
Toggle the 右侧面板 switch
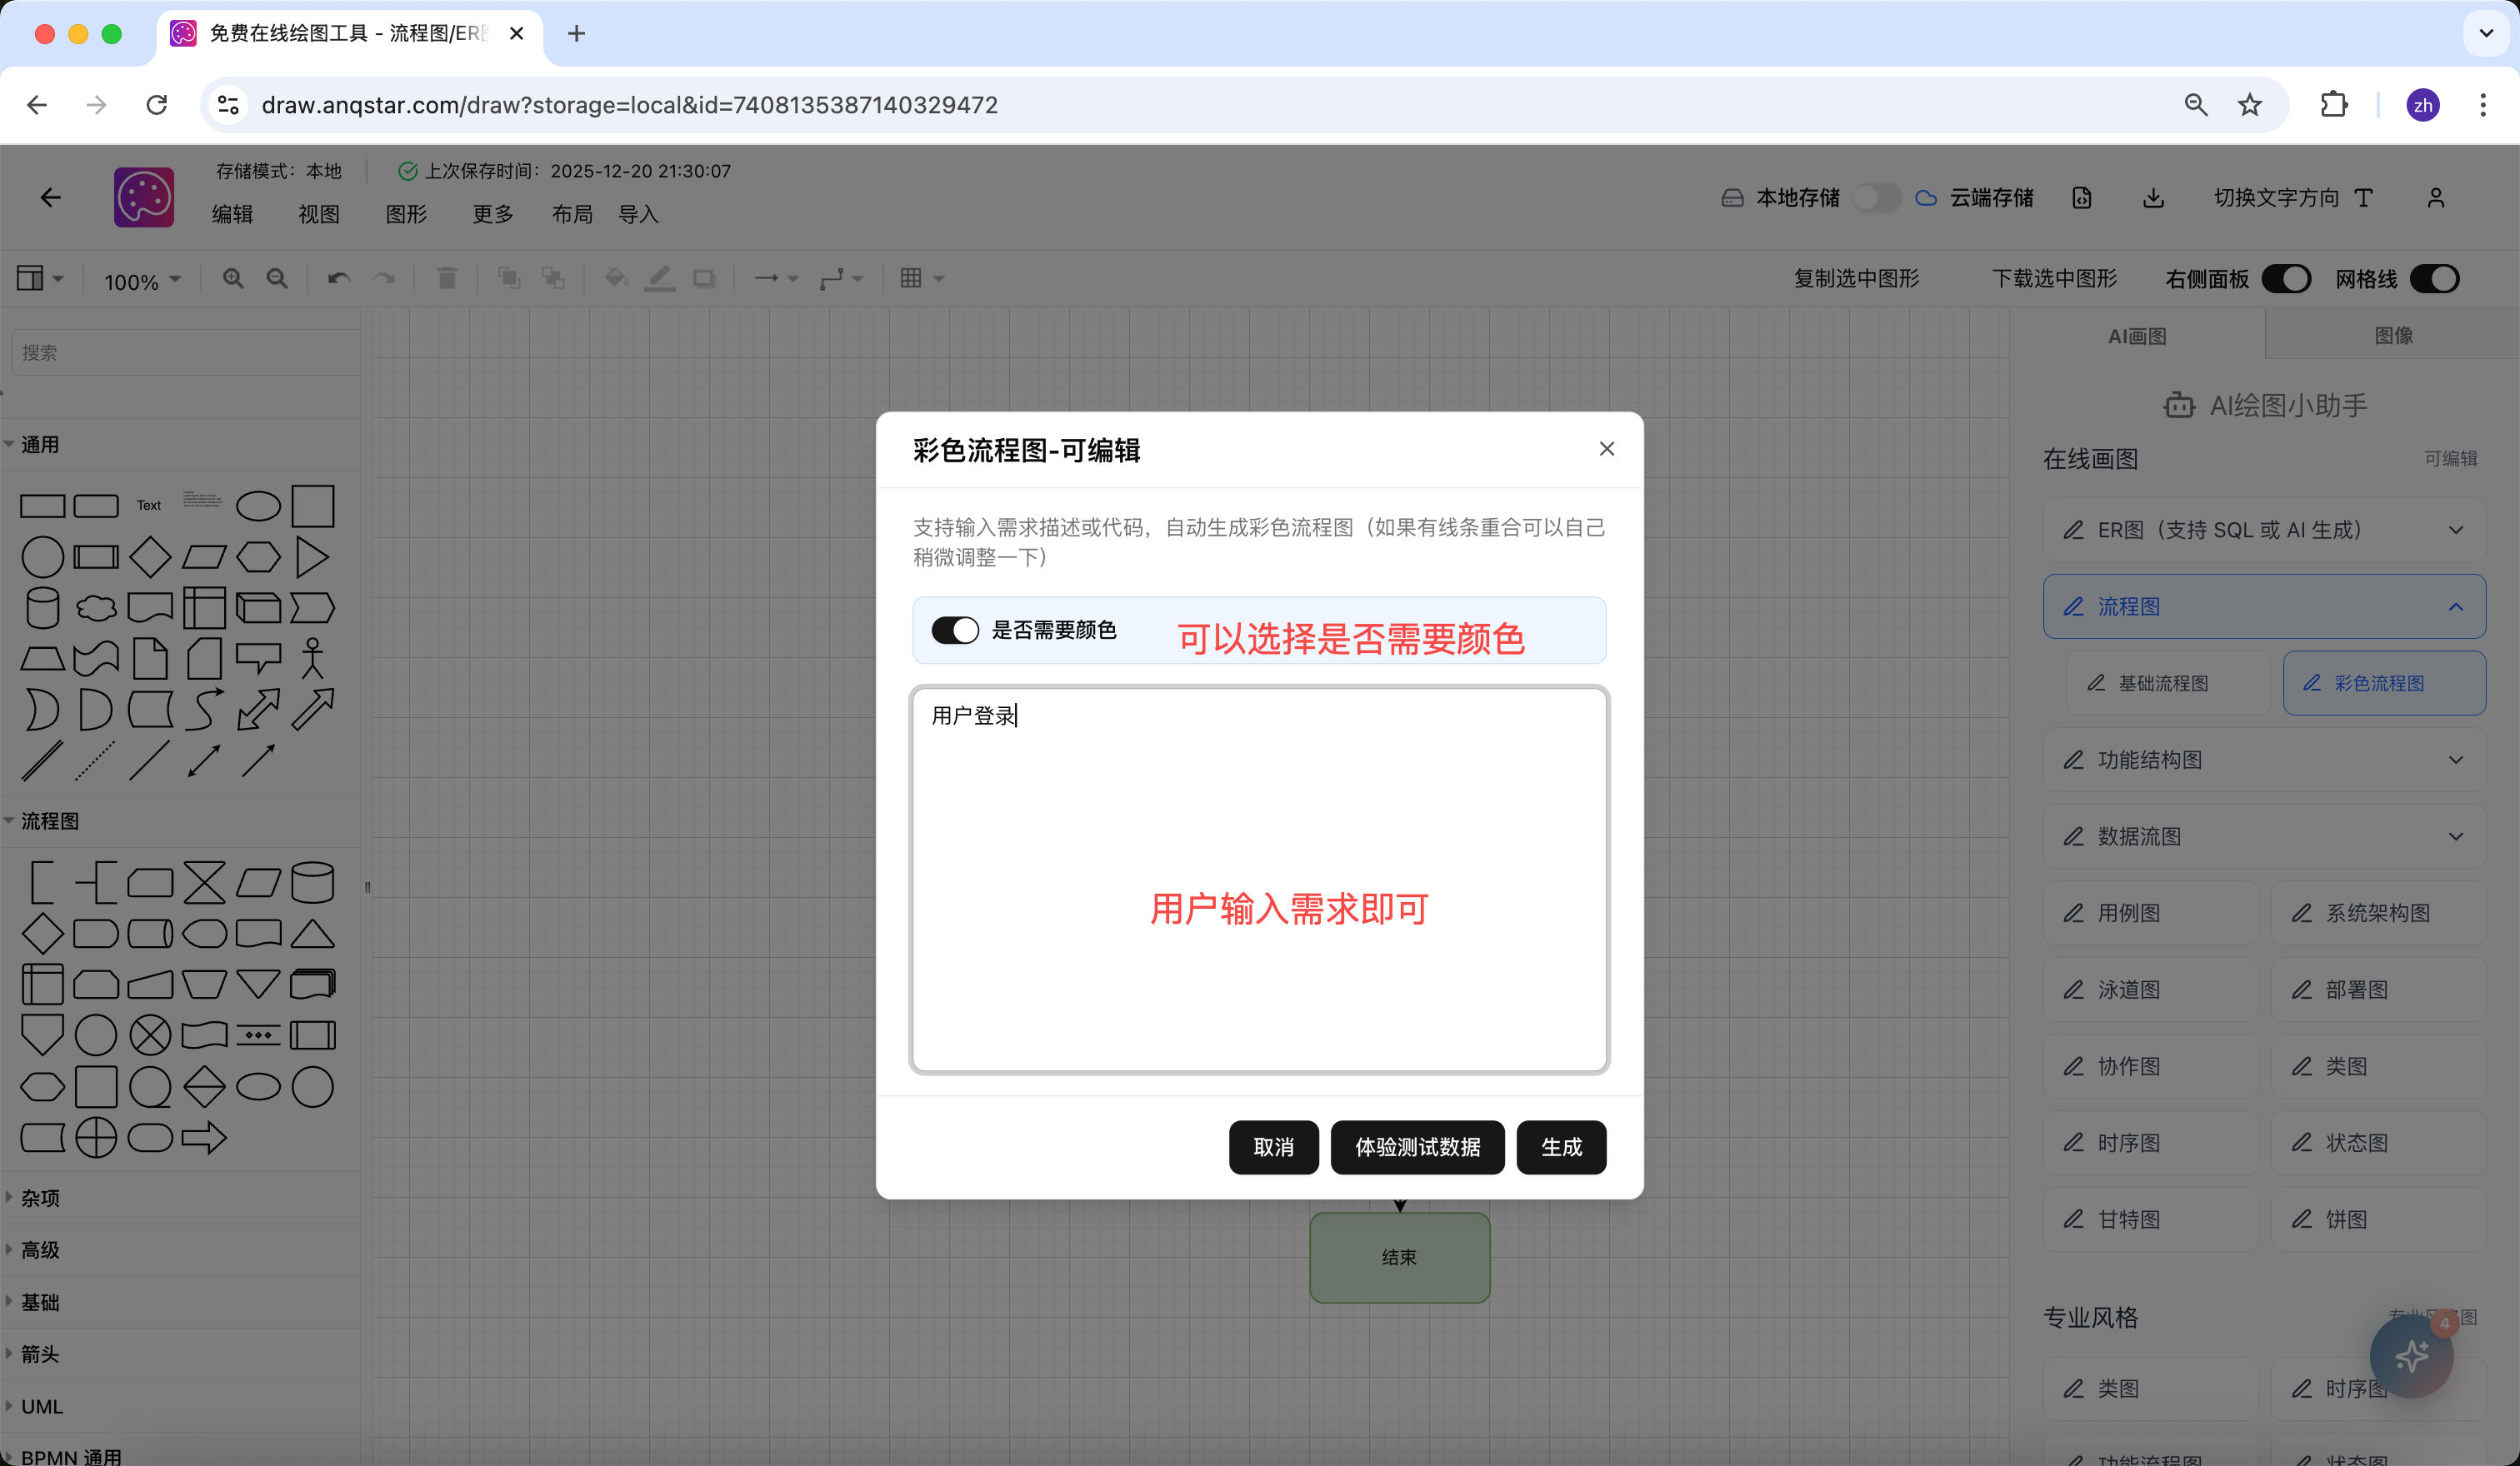2286,279
